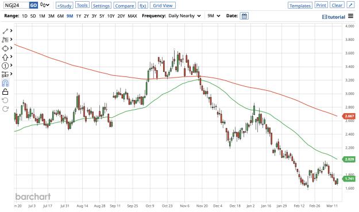Screen dimensions: 359x212
Task: Expand the line tool flyout chevron
Action: pyautogui.click(x=11, y=30)
